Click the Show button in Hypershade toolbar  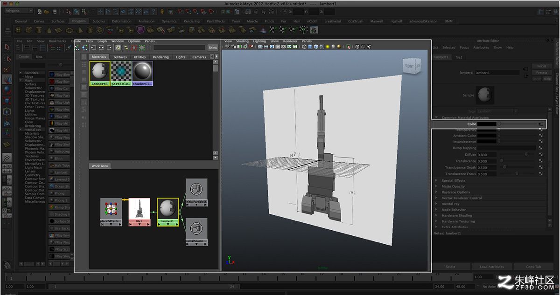pyautogui.click(x=213, y=48)
